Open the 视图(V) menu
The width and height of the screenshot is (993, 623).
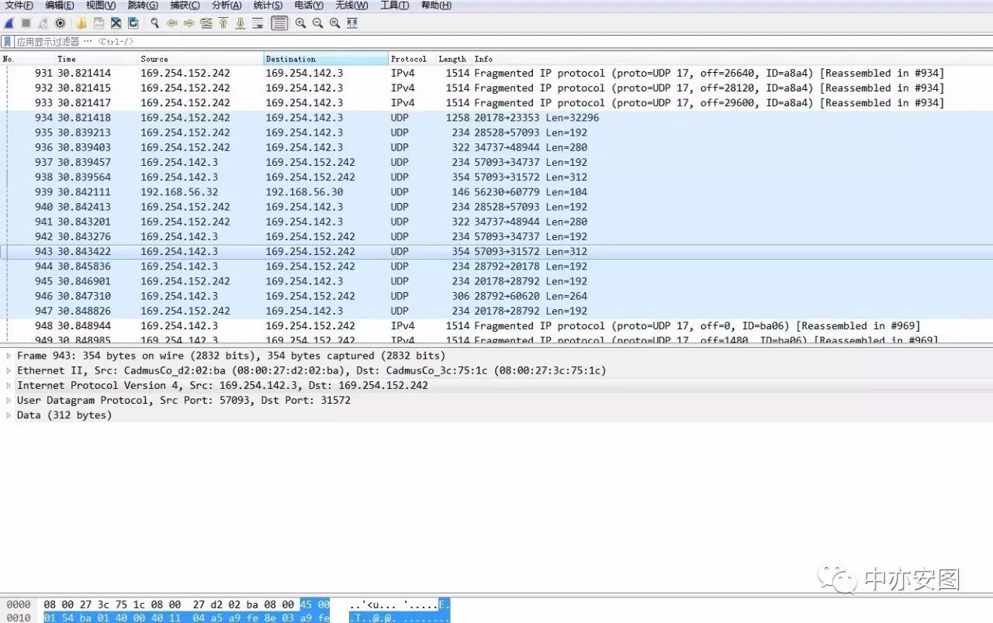click(x=101, y=5)
